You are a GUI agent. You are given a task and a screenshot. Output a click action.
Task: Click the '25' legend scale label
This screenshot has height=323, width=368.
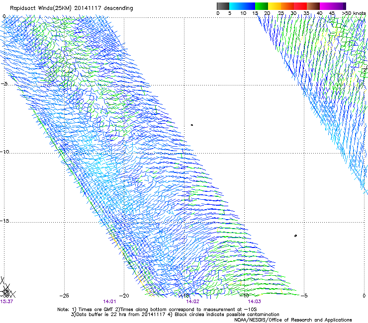(280, 13)
